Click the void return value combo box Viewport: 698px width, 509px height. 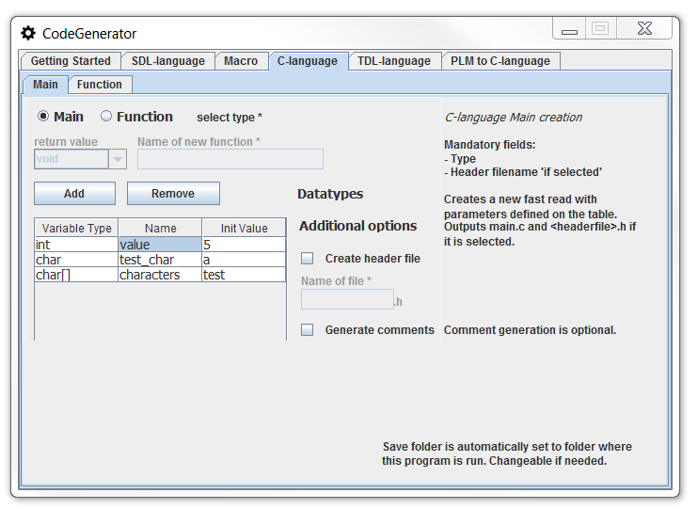80,159
